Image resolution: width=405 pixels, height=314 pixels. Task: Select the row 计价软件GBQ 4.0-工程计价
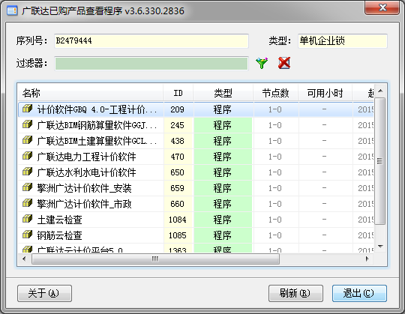(196, 109)
